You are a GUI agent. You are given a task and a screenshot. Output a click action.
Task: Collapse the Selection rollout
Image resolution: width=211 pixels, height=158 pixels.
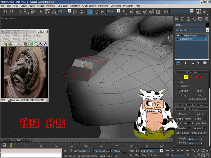pos(191,72)
